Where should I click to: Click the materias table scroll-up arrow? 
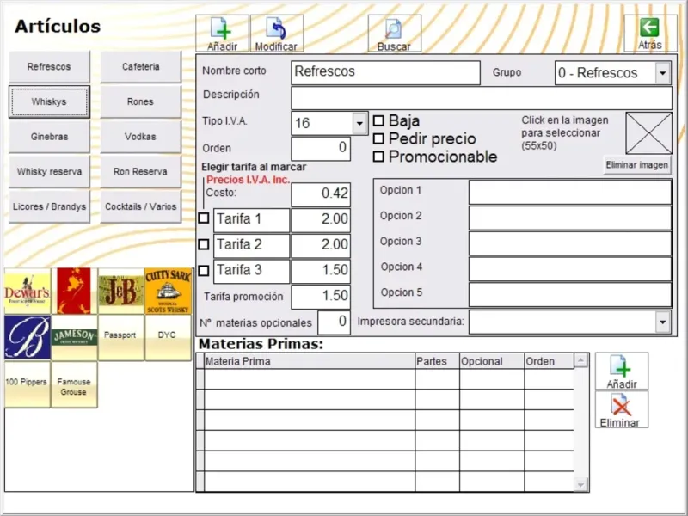pos(580,360)
